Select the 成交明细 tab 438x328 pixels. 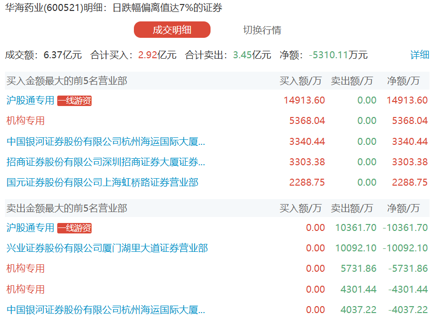[x=172, y=30]
